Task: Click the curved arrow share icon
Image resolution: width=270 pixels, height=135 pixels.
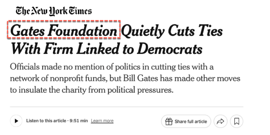Action: click(x=220, y=121)
